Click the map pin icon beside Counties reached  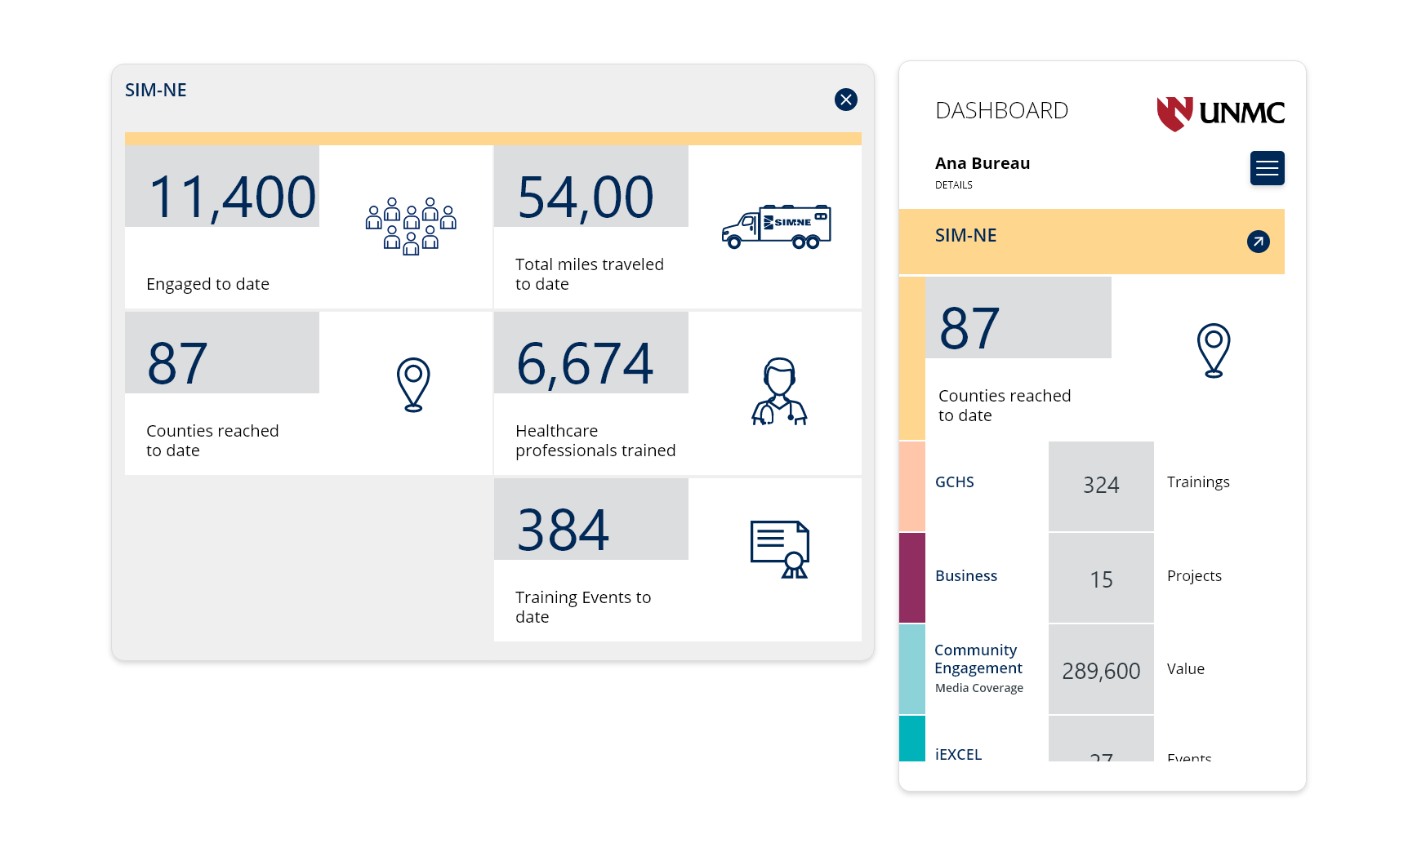point(413,384)
